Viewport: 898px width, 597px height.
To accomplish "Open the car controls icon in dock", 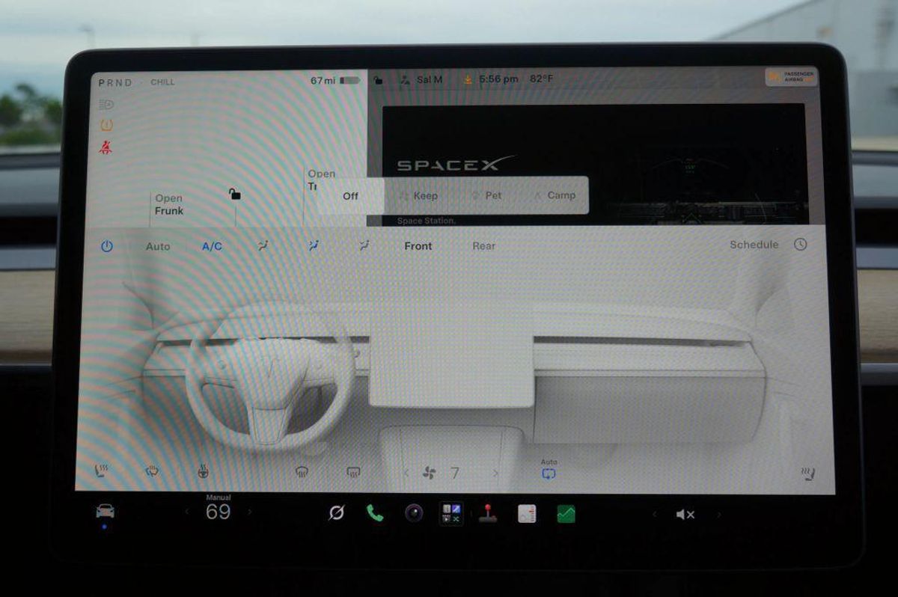I will (105, 512).
